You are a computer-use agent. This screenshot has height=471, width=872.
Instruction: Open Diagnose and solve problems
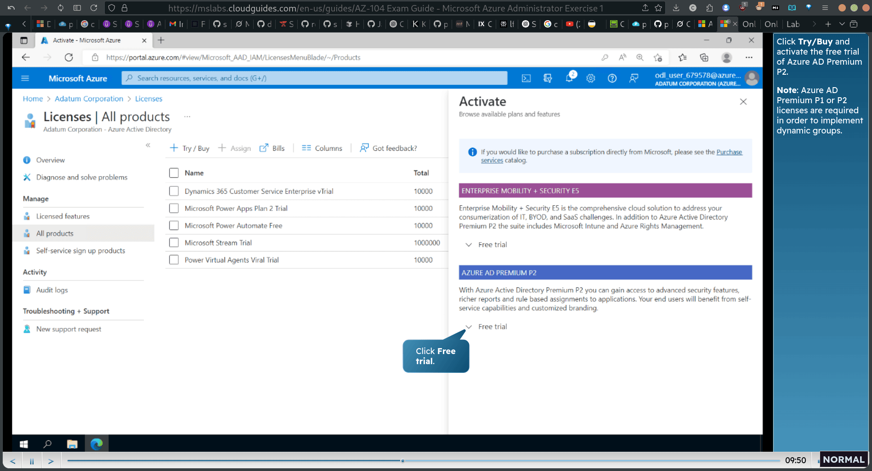83,177
